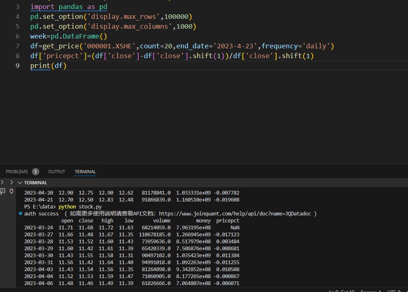Expand the right chevron beside the TERMINAL header
Viewport: 408px width, 292px height.
click(11, 183)
